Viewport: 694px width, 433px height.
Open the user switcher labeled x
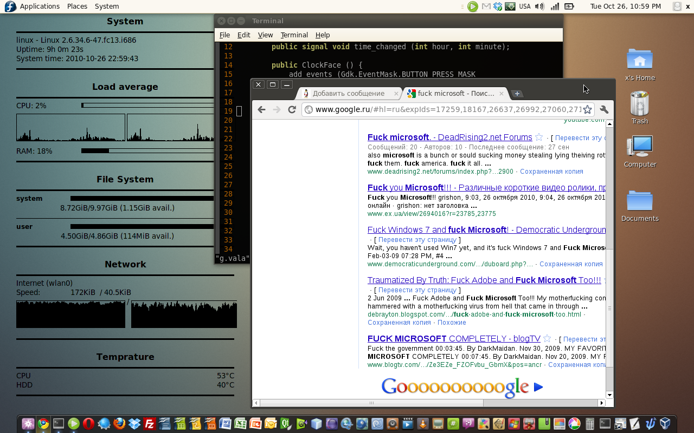682,6
